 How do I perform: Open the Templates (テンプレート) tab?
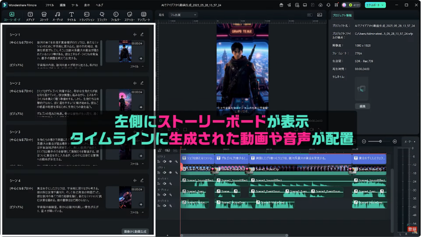(x=144, y=16)
